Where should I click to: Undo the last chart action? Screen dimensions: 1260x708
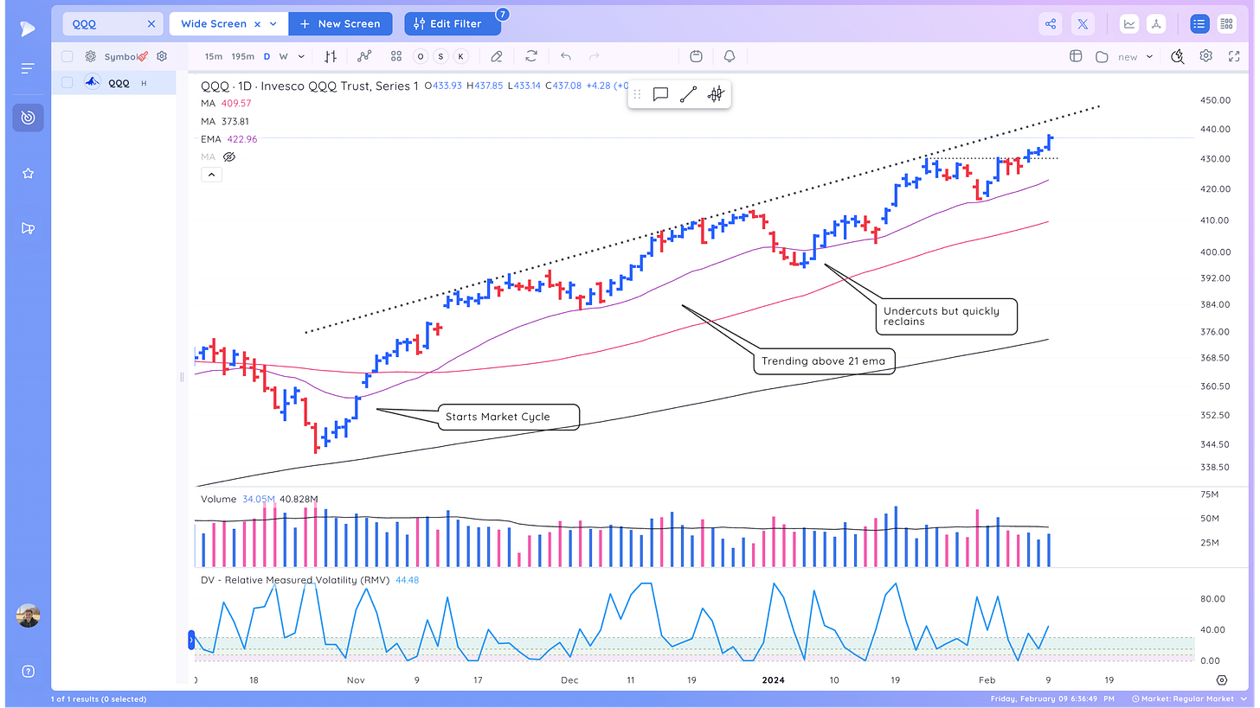(565, 56)
